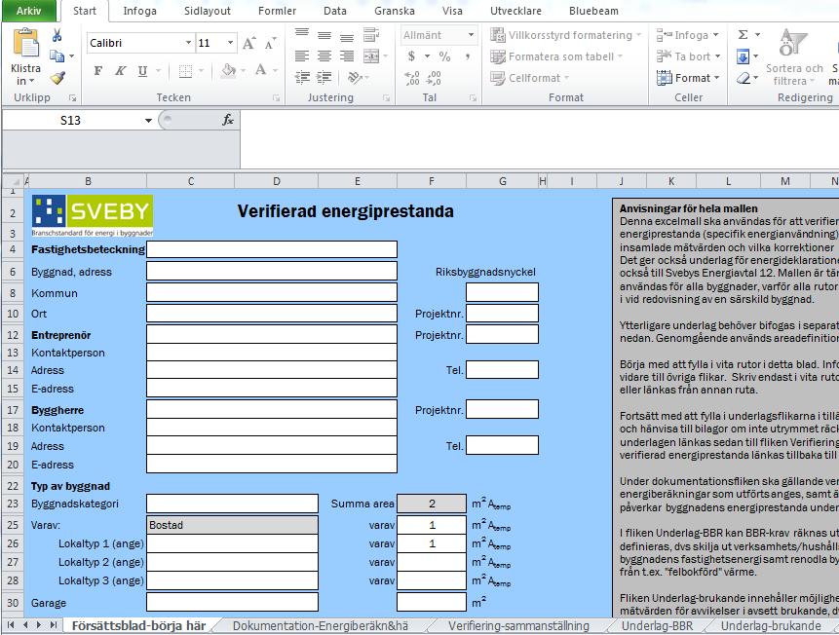The height and width of the screenshot is (635, 839).
Task: Switch to the Sidlayout ribbon tab
Action: click(208, 11)
